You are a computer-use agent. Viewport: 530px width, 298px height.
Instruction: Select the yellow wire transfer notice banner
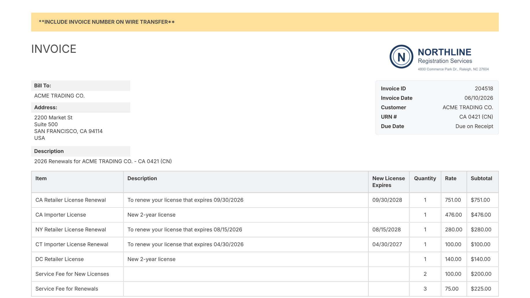265,22
